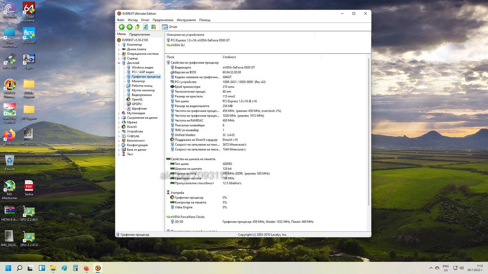Screen dimensions: 488x274
Task: Select the Unified shaders row
Action: [x=185, y=135]
